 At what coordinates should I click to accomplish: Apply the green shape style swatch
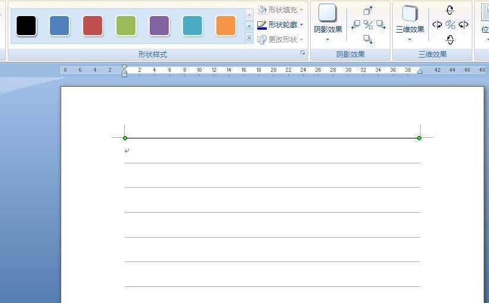click(x=126, y=26)
